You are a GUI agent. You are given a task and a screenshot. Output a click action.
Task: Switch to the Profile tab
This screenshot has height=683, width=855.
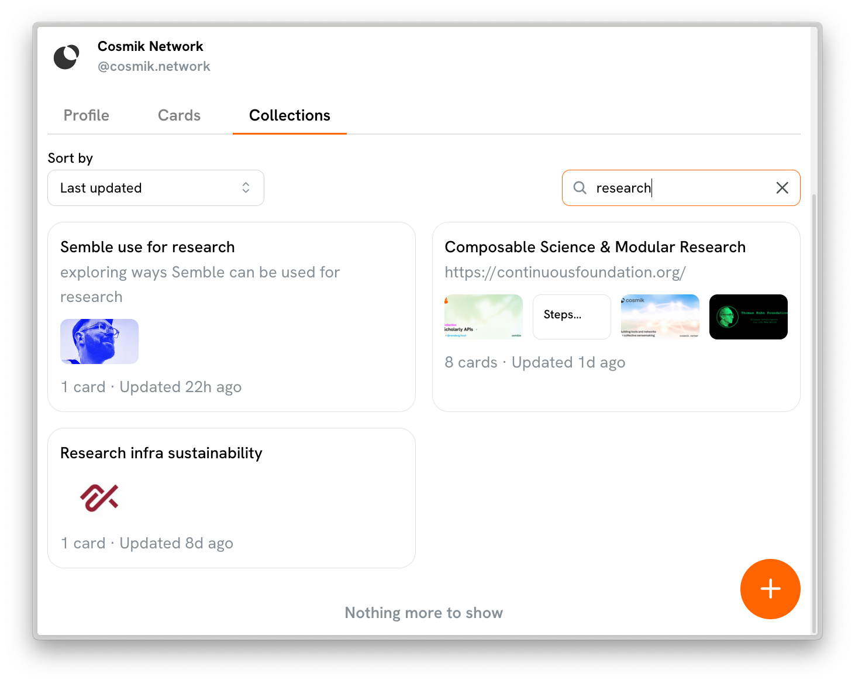tap(87, 115)
